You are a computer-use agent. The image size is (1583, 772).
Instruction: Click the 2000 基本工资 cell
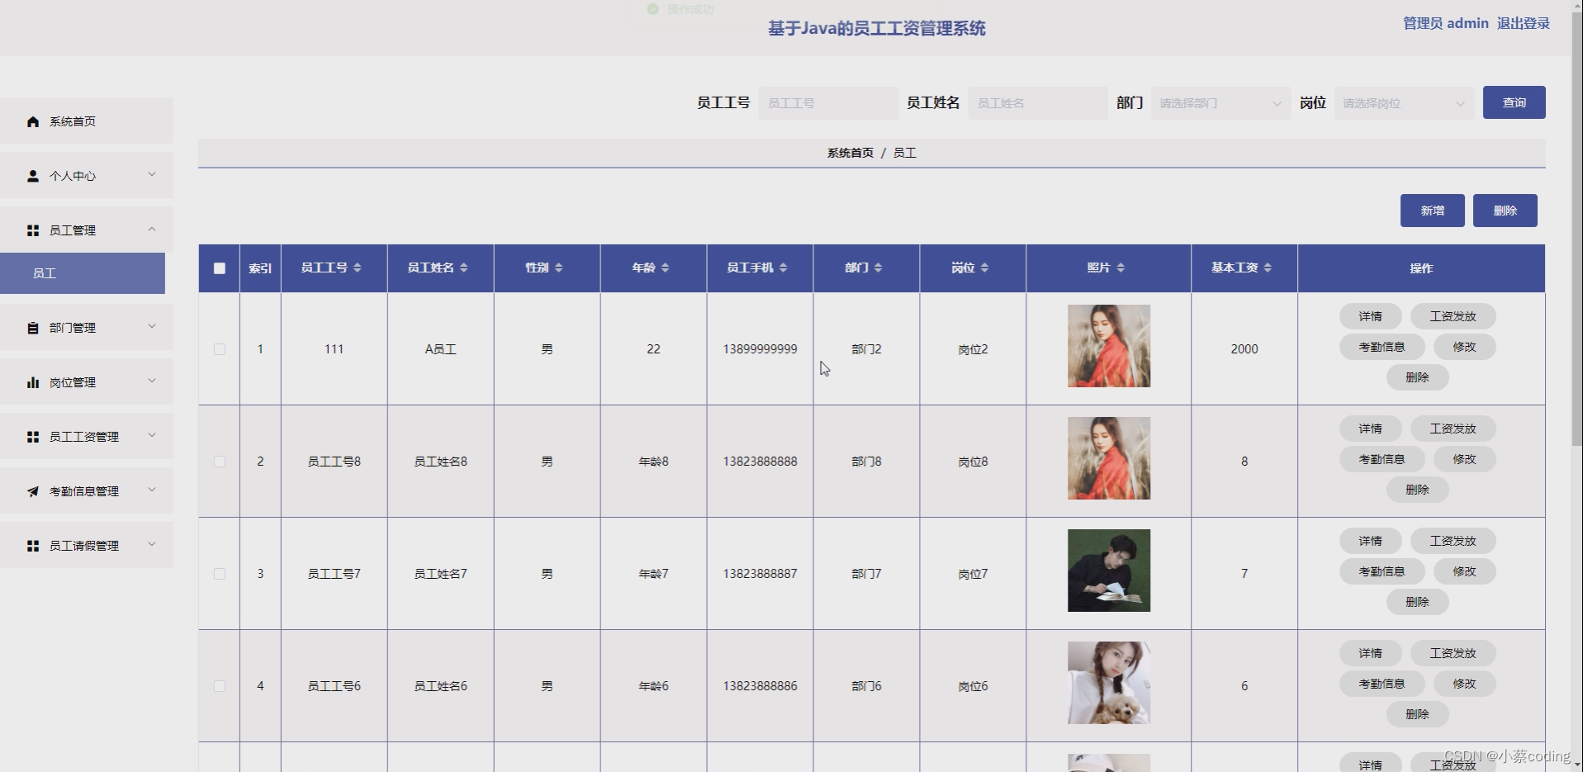(1244, 349)
